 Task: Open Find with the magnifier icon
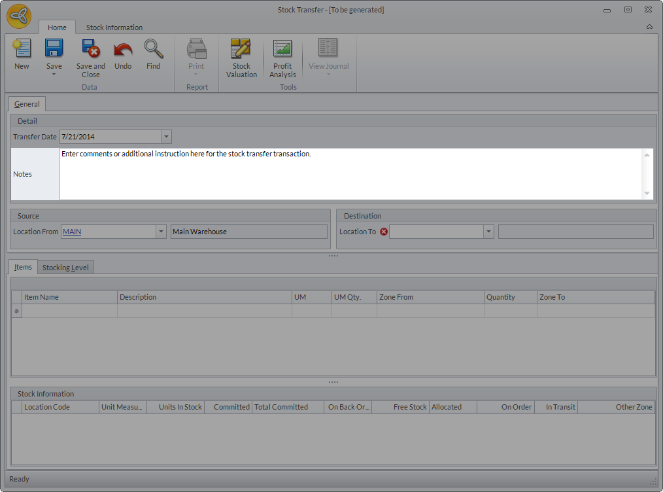click(153, 49)
